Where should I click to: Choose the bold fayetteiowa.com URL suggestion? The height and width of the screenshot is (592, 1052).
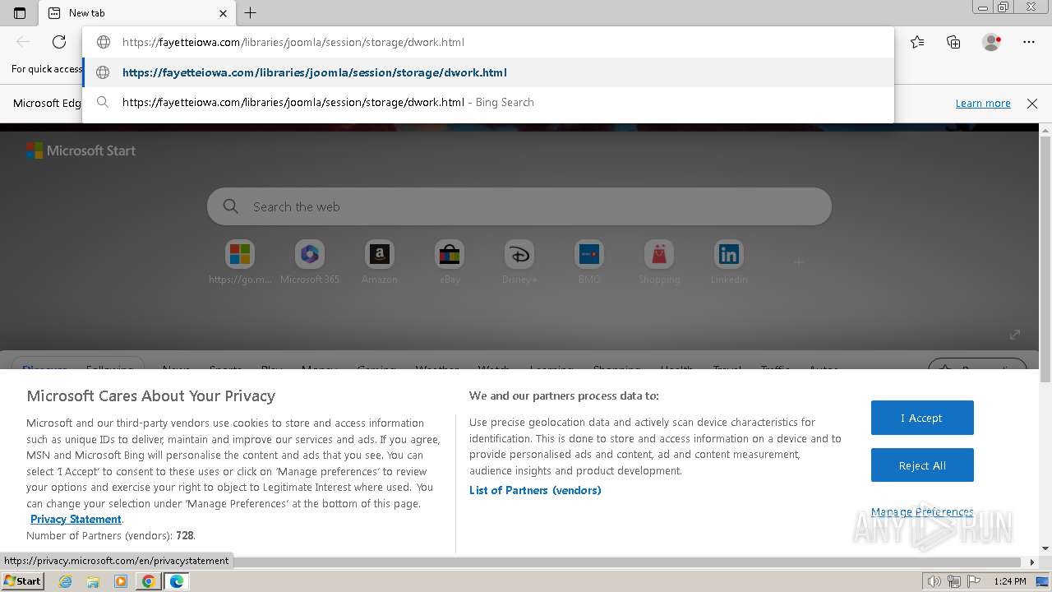coord(488,72)
